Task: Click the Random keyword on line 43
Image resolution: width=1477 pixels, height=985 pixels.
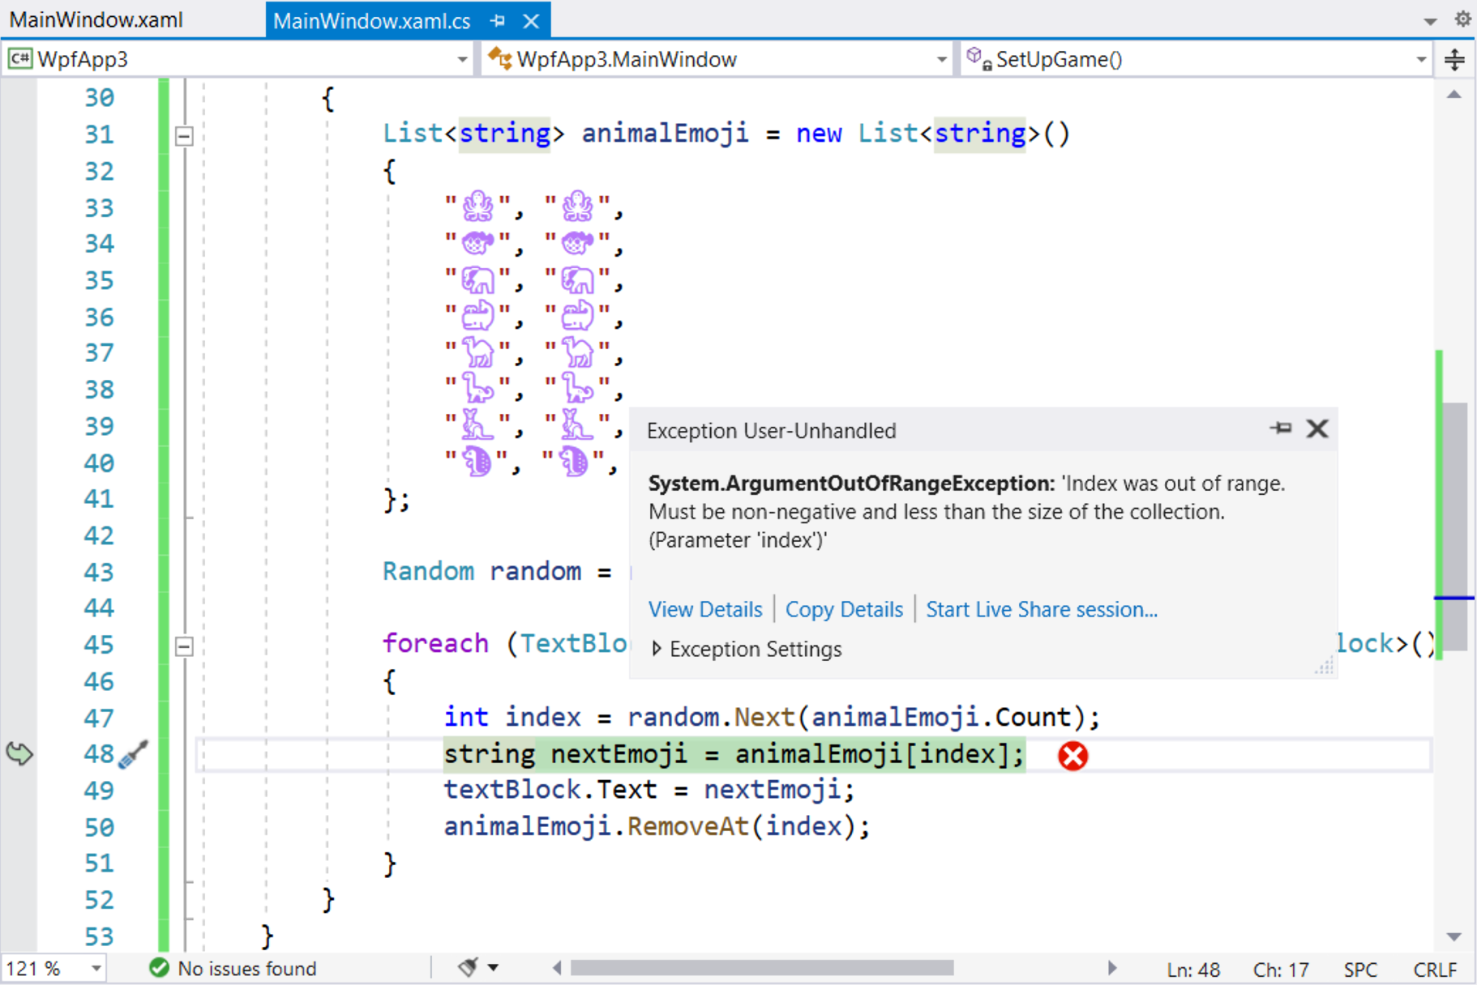Action: tap(428, 571)
